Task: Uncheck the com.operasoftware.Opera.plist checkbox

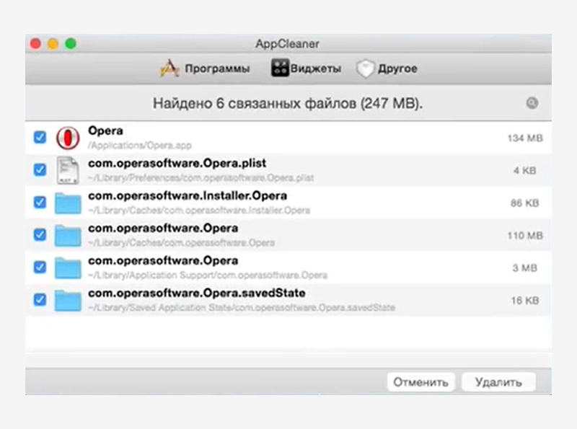Action: [40, 169]
